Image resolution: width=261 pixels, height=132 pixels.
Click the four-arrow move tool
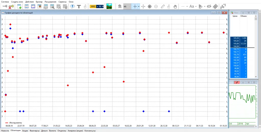[x=143, y=6]
